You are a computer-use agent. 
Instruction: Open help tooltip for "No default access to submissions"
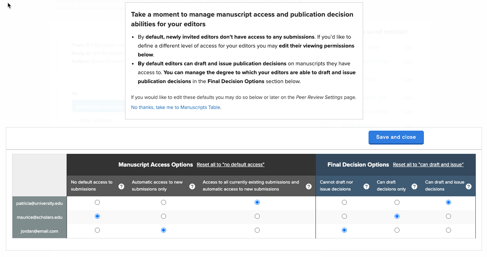click(121, 186)
